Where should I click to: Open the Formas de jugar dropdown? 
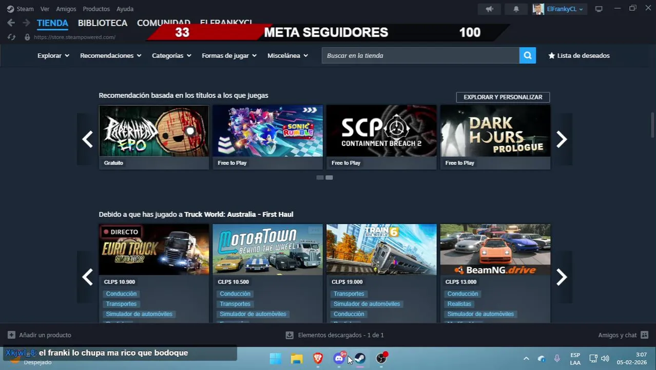click(x=229, y=55)
